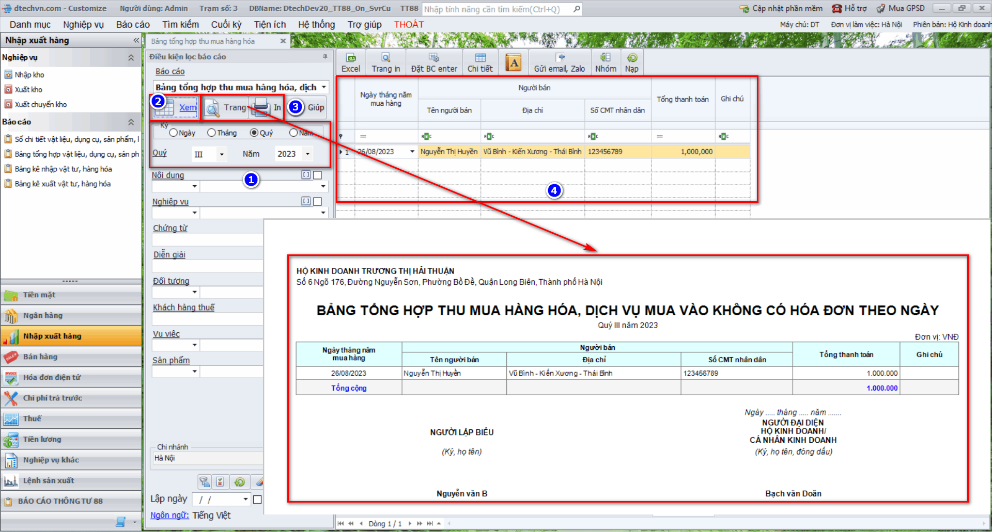Click the Excel export toolbar icon

pyautogui.click(x=351, y=62)
